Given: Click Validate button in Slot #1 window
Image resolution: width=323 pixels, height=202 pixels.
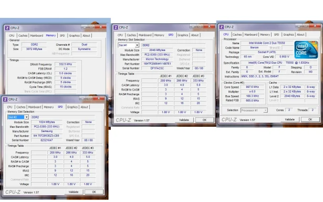Looking at the screenshot, I should [184, 120].
